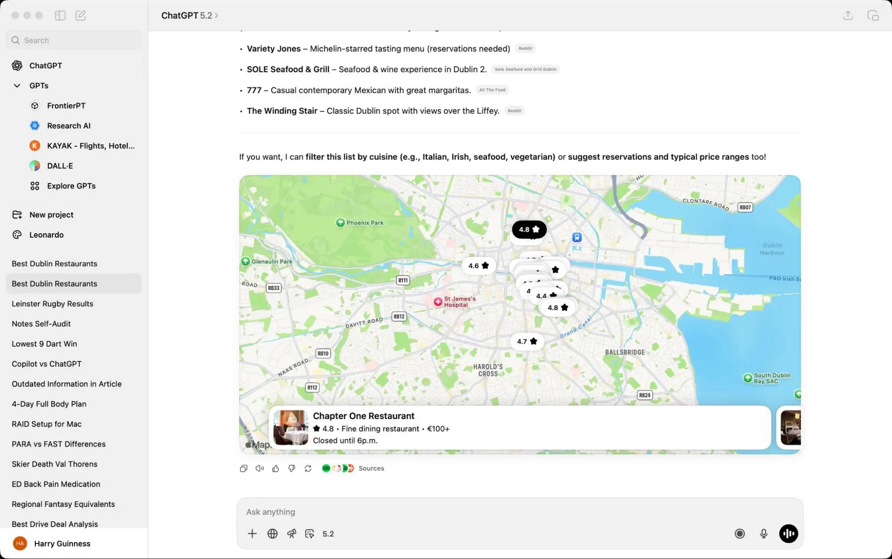Open the 5.2 model selector in composer
892x559 pixels.
[328, 534]
